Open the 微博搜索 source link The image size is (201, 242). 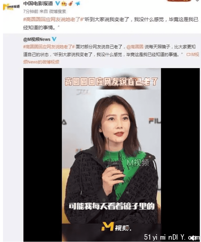[x=58, y=11]
